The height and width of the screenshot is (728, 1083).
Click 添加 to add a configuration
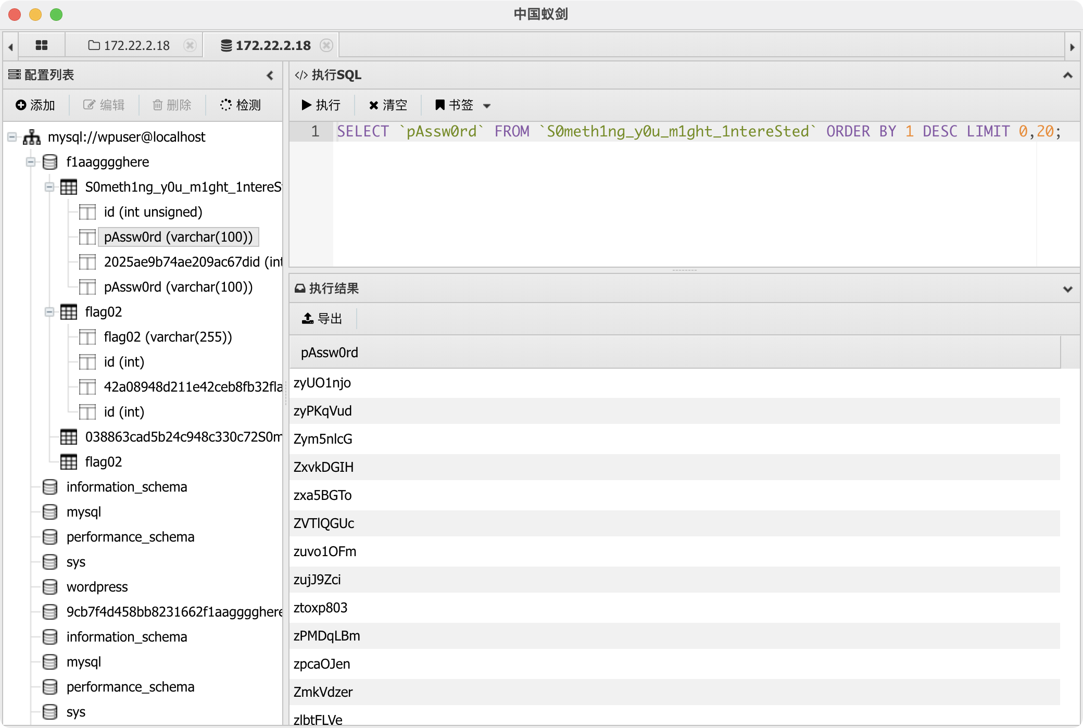35,105
